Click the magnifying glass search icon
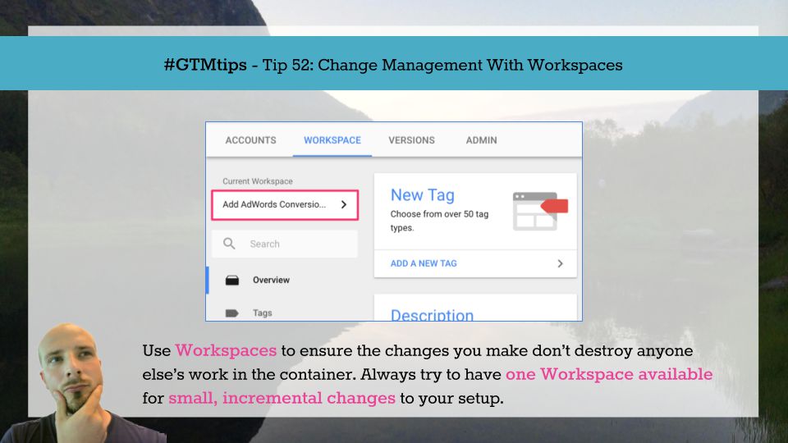 pos(229,244)
